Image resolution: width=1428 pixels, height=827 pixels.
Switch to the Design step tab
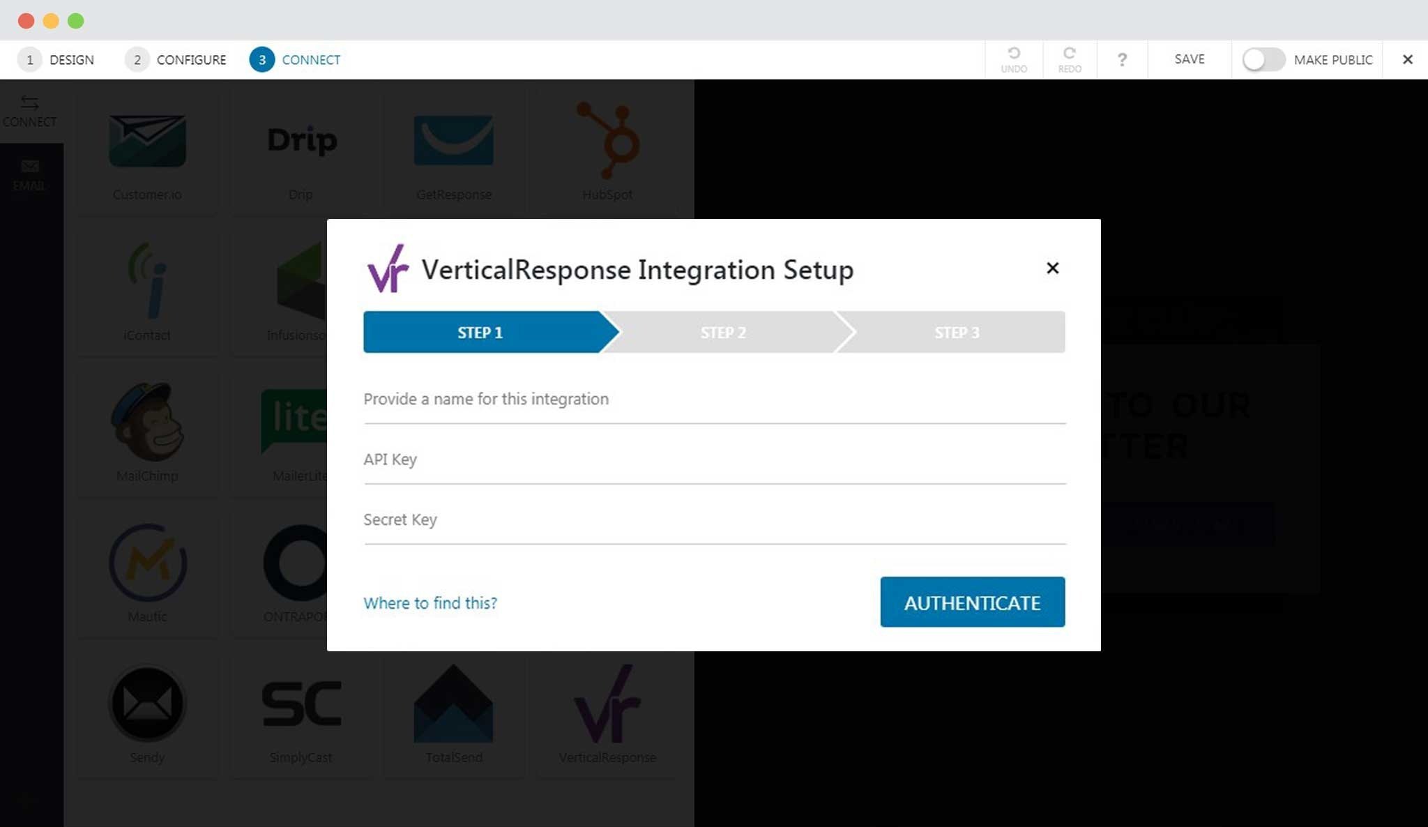tap(56, 59)
